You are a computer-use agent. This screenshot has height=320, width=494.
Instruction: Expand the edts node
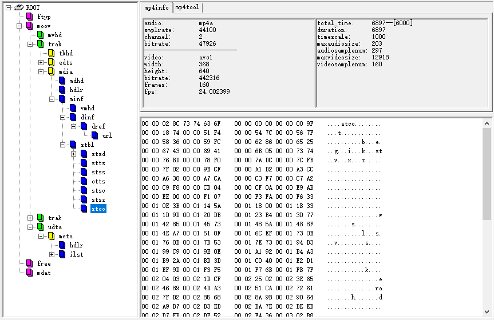(41, 62)
